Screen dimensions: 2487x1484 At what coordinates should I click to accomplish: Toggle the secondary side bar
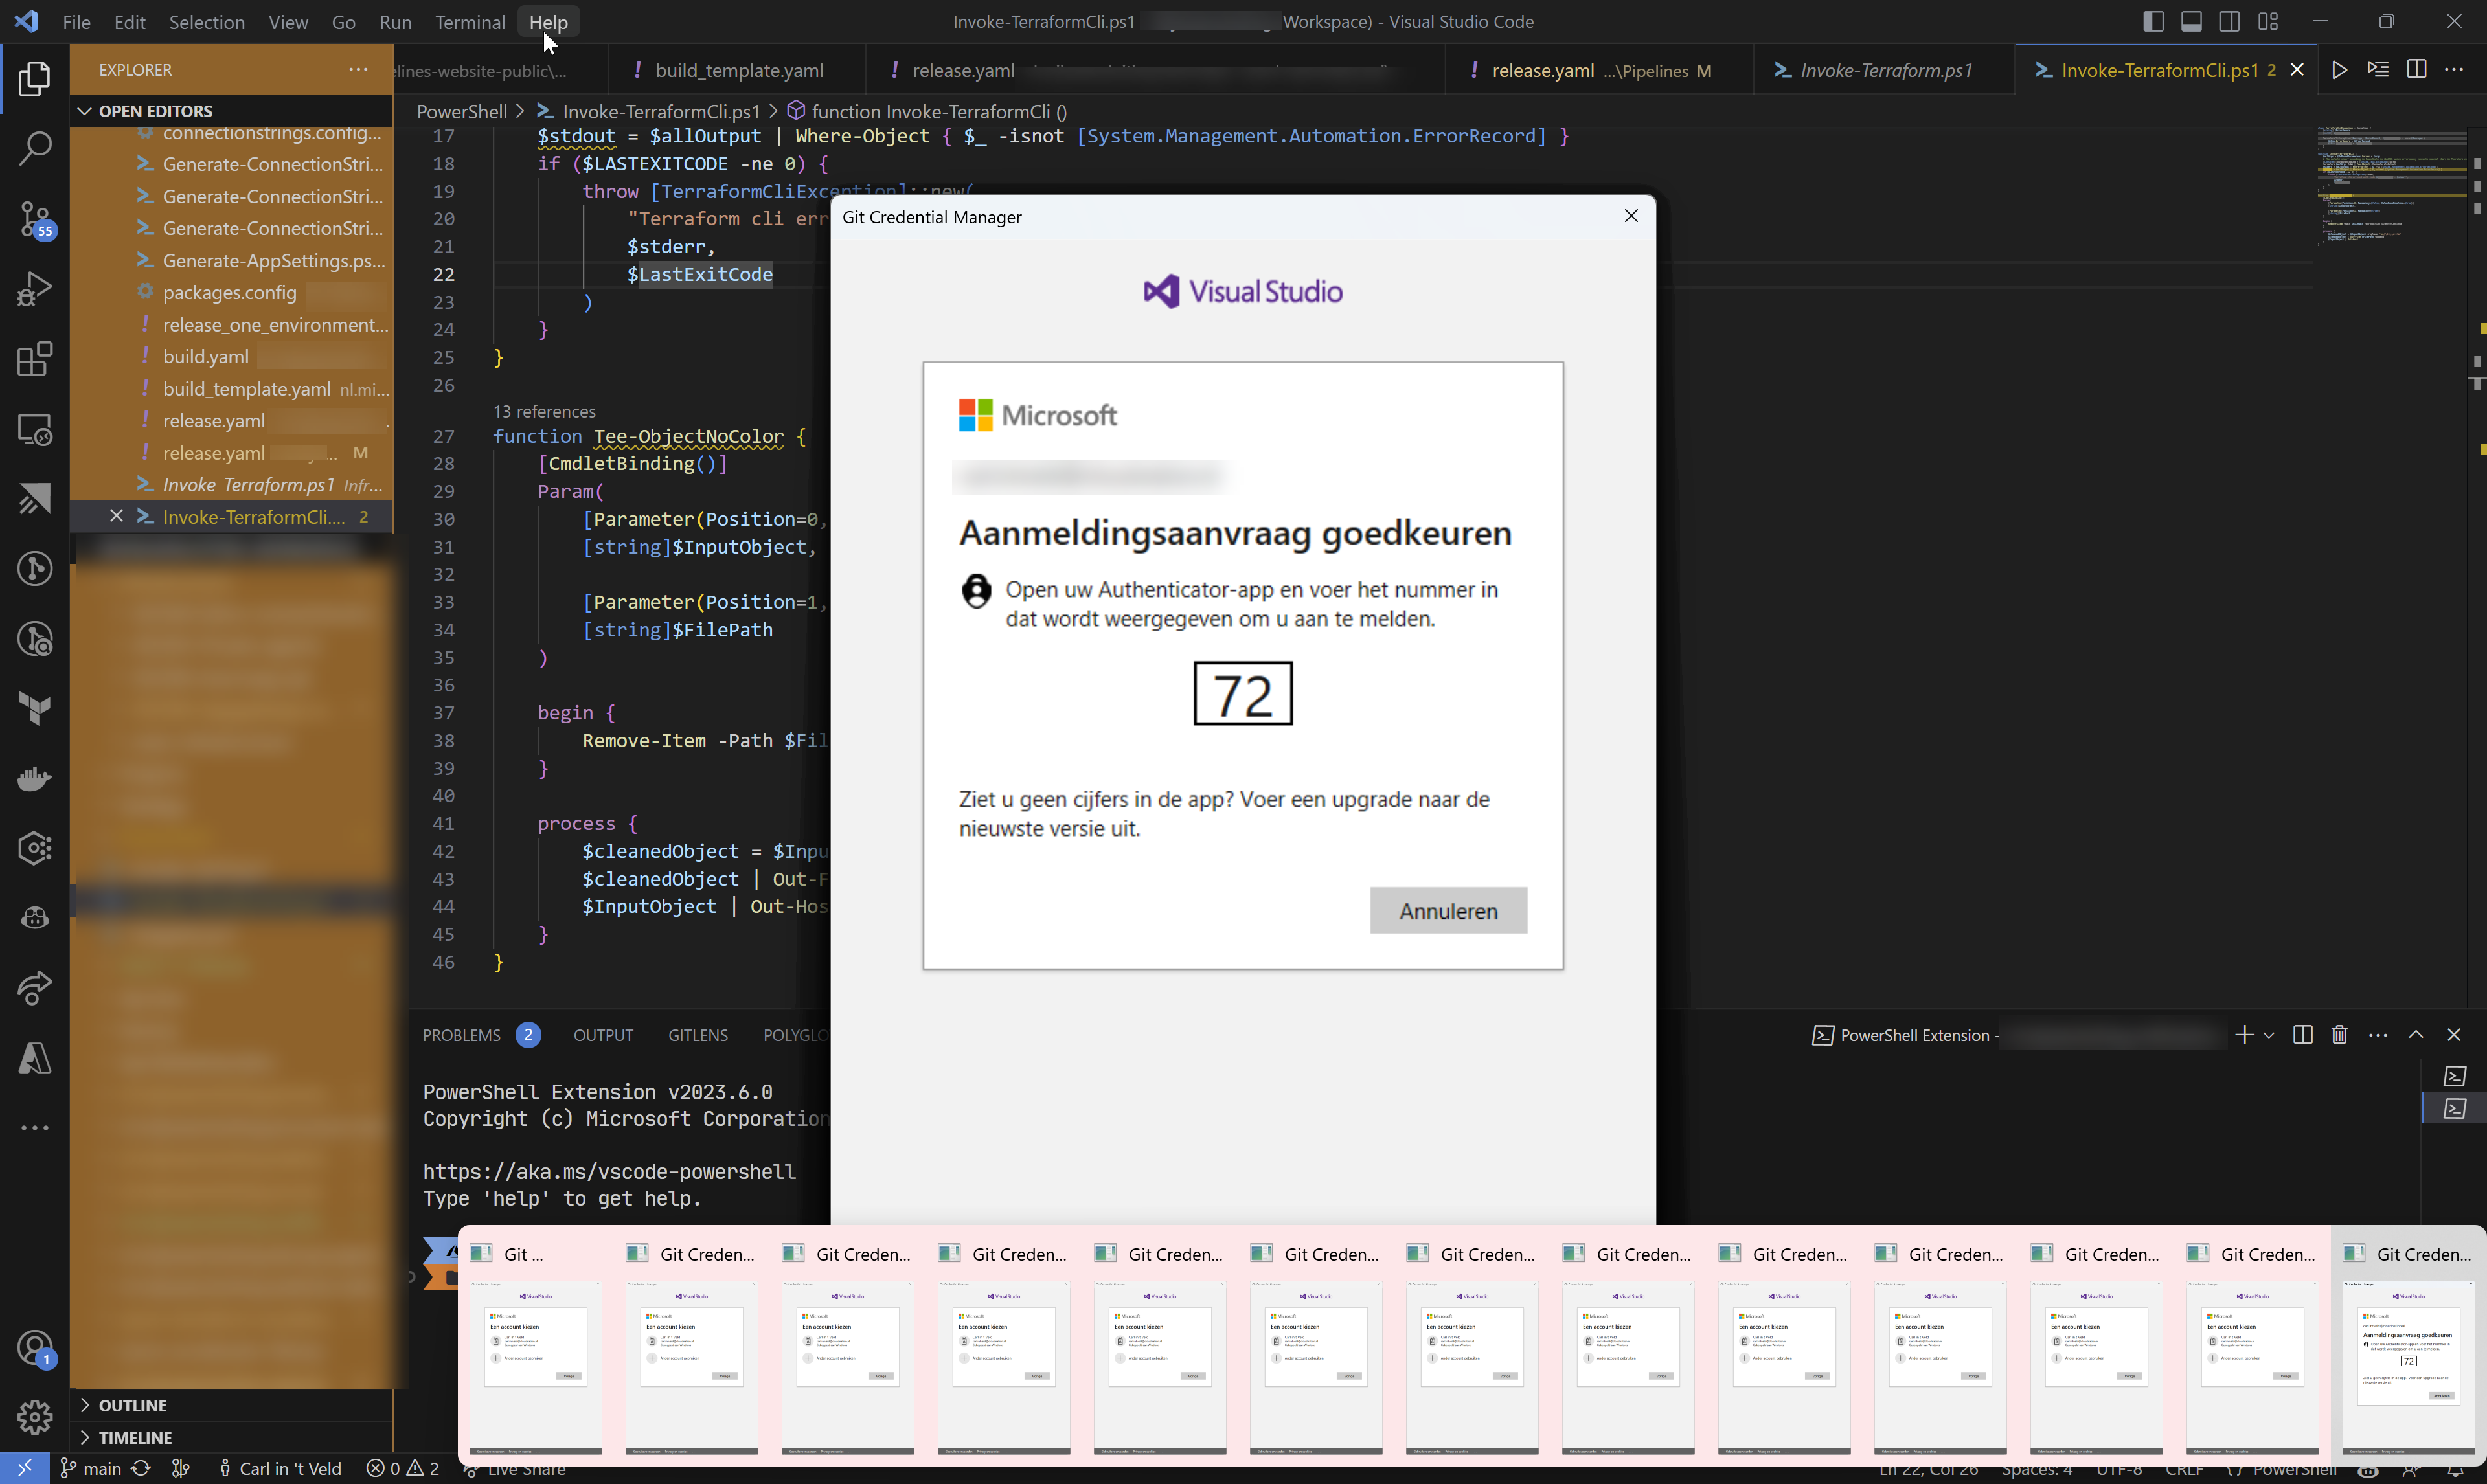pos(2230,21)
